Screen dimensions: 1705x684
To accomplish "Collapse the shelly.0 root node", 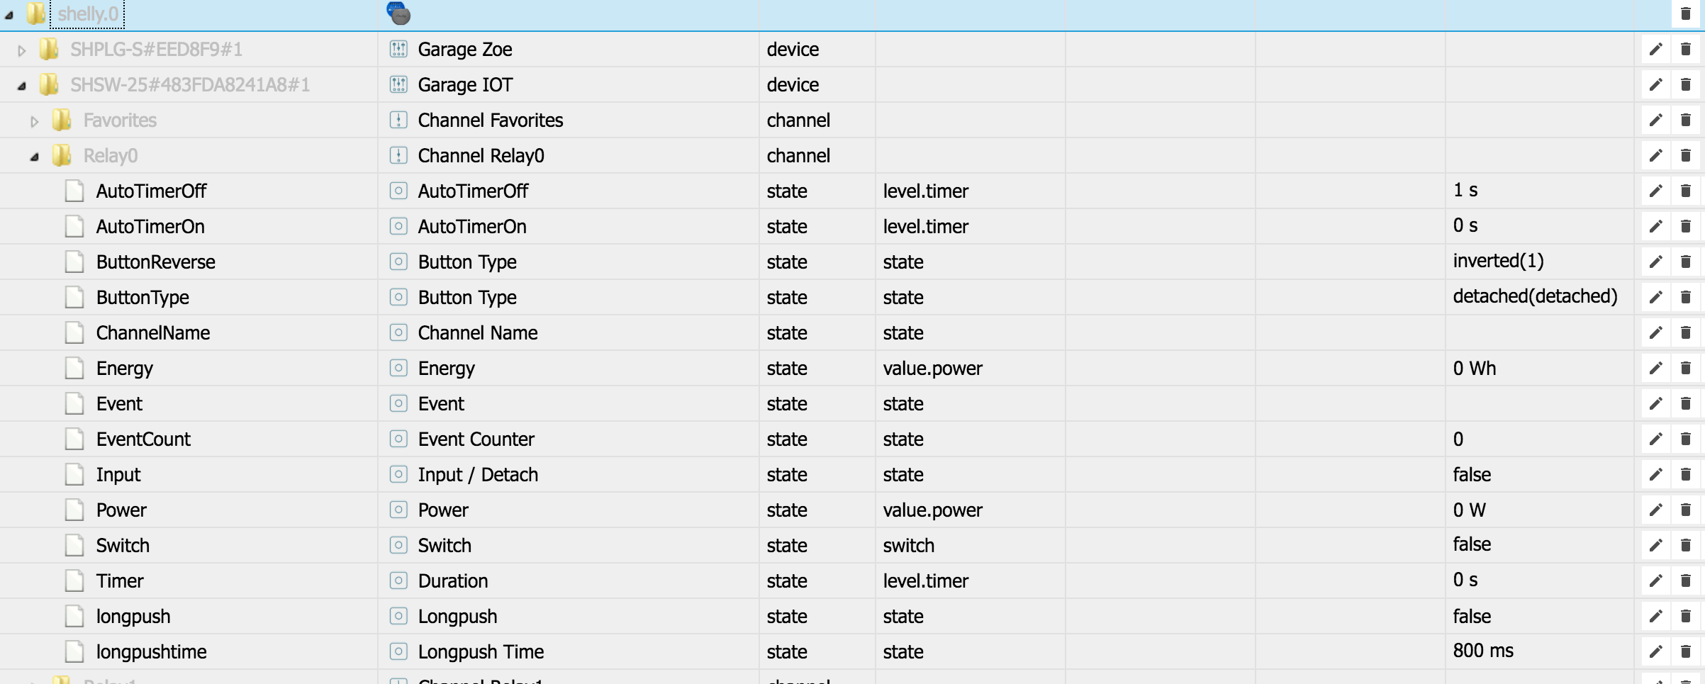I will [x=9, y=15].
